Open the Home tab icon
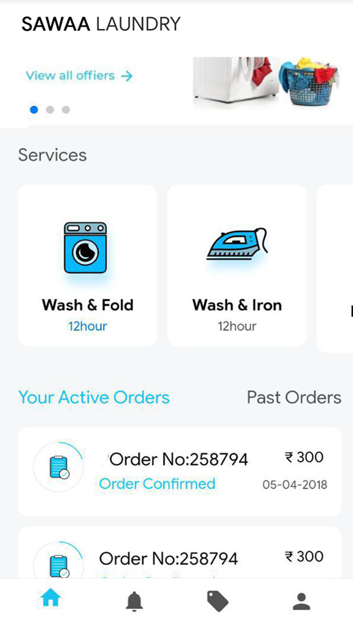Screen dimensions: 353x628 (x=51, y=599)
